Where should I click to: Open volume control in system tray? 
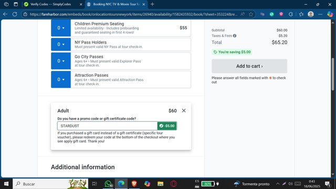pyautogui.click(x=290, y=184)
